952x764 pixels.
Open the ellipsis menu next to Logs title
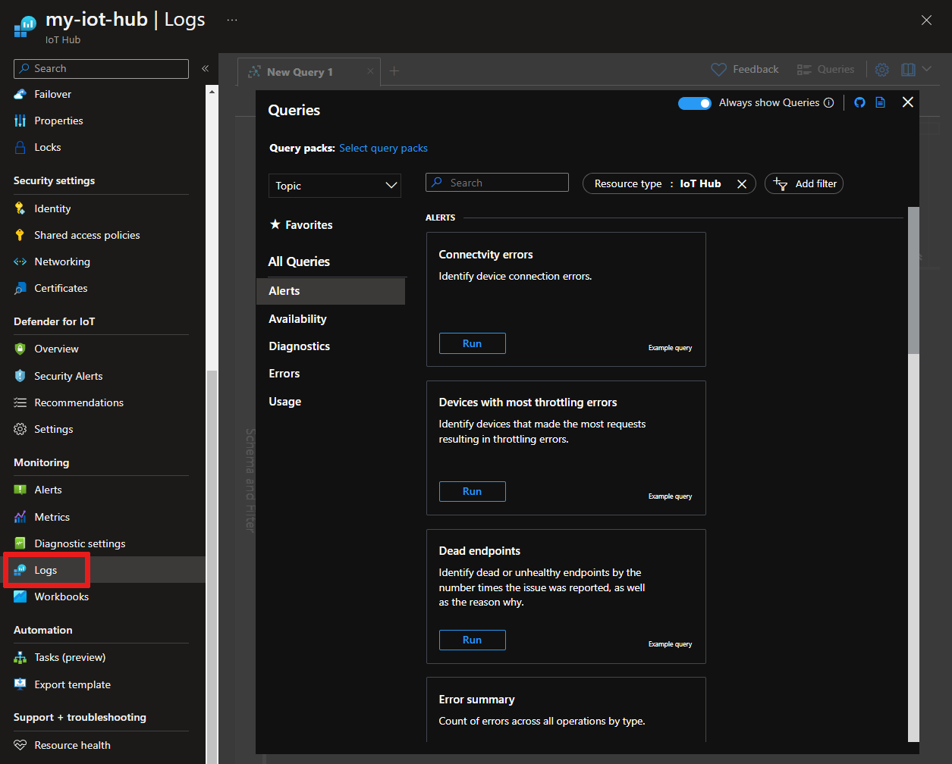pos(232,20)
